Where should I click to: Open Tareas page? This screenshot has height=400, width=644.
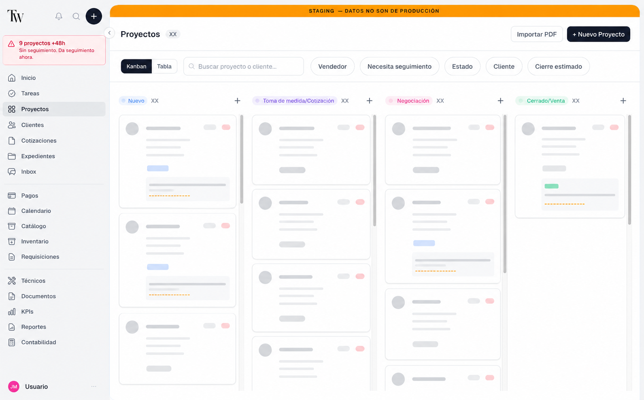pos(54,94)
